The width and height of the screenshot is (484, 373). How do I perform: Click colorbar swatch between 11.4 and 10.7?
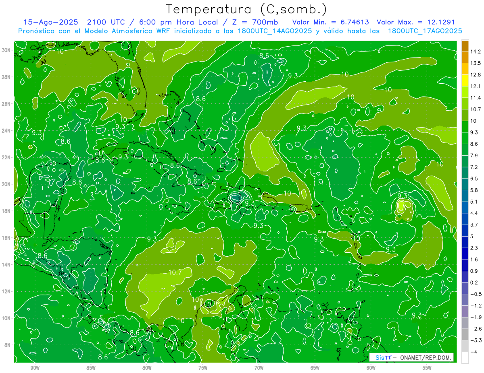[x=465, y=104]
